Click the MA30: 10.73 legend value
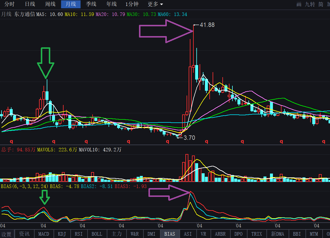The image size is (330, 238). tap(141, 14)
